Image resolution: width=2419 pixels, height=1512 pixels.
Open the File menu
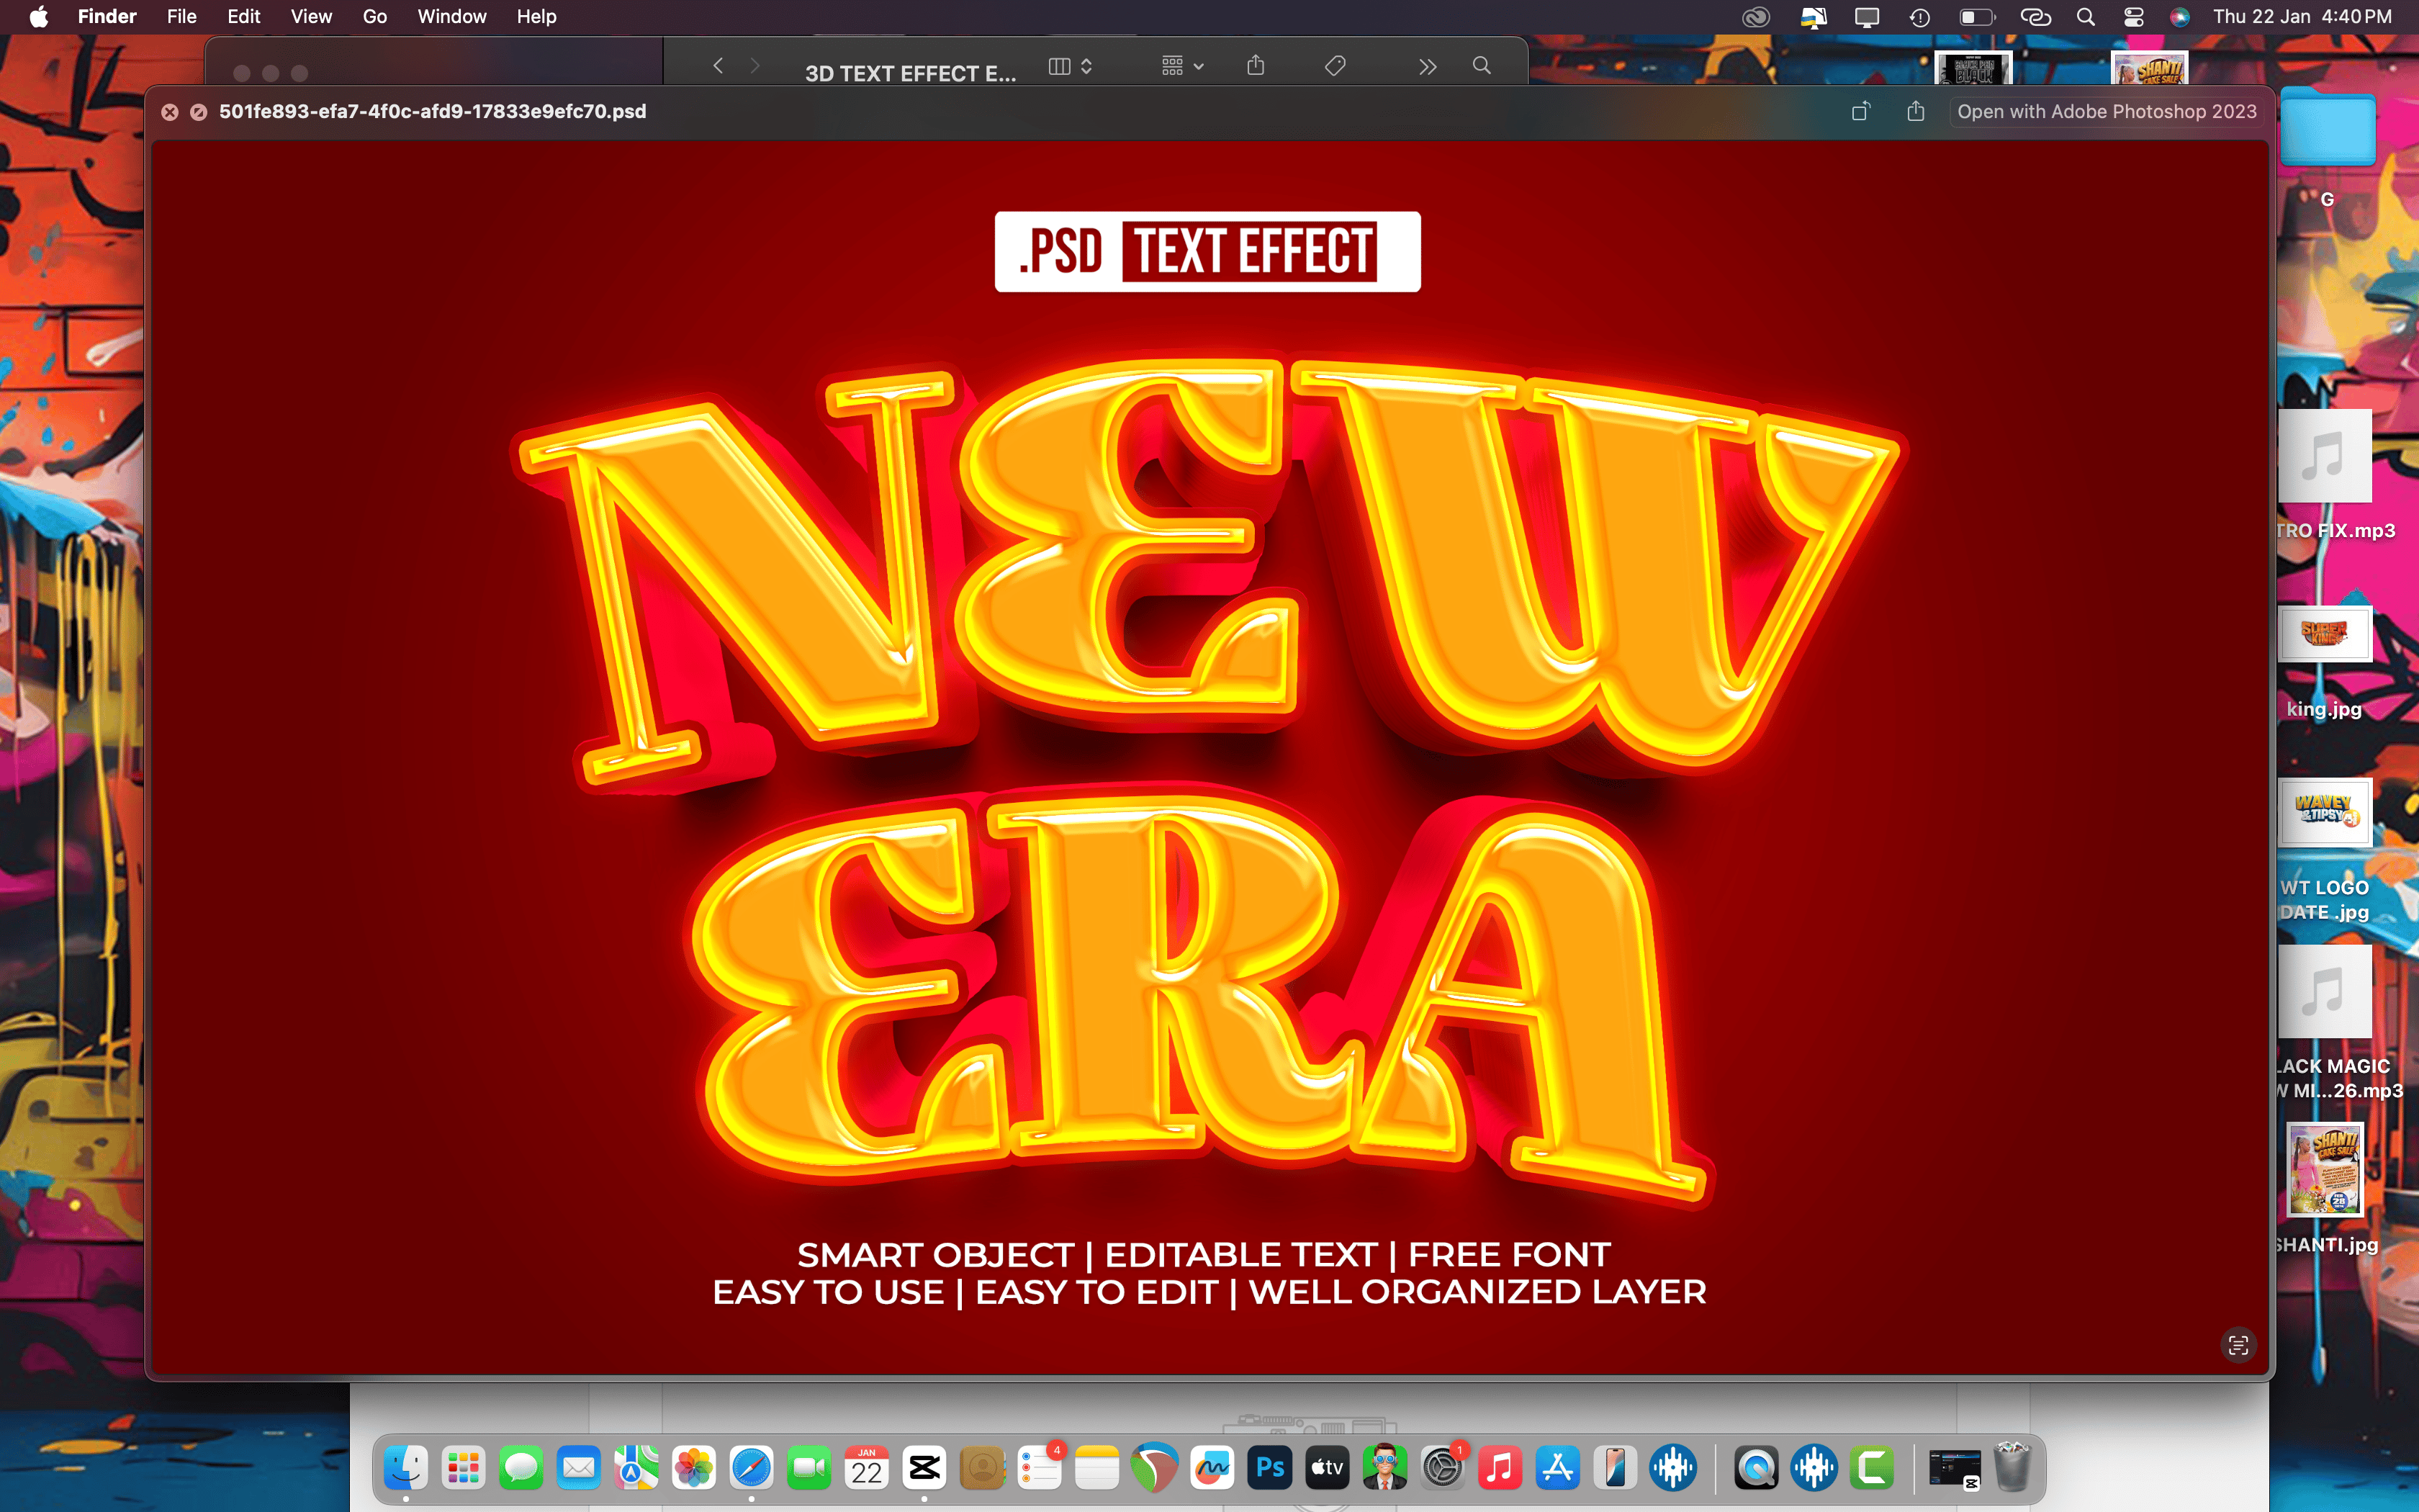(181, 17)
